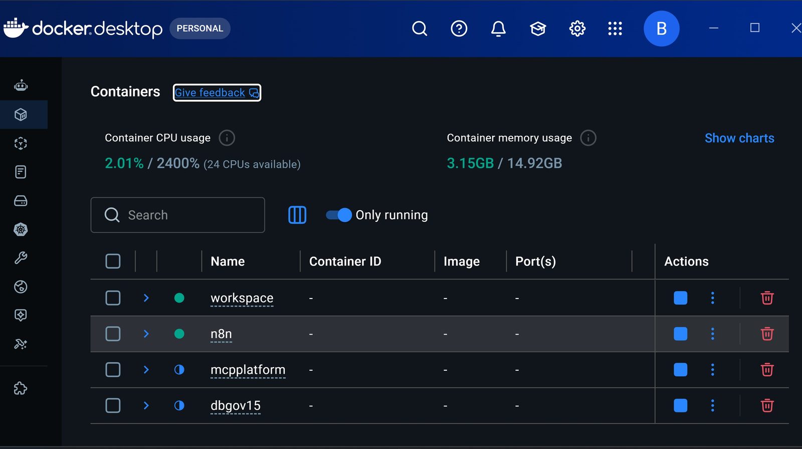Click CPU usage info icon
This screenshot has width=802, height=449.
227,137
